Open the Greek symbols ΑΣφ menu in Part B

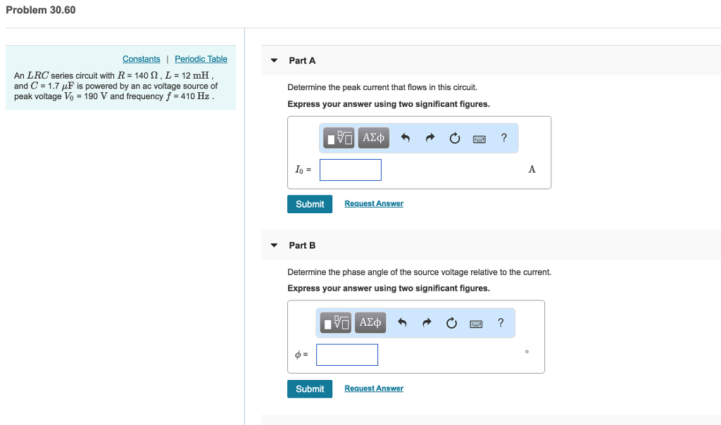point(370,322)
